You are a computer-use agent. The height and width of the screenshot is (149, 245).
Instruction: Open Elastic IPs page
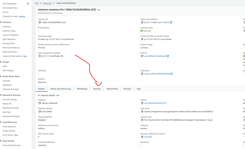(7, 104)
